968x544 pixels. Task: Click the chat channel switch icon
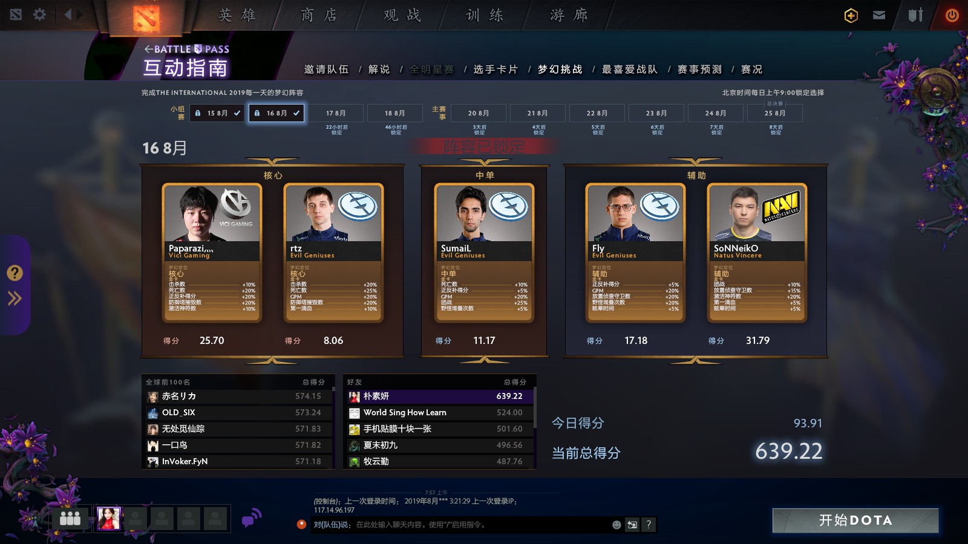[632, 525]
